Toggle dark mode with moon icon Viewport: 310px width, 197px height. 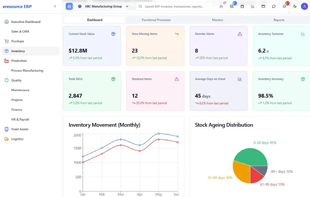click(295, 6)
